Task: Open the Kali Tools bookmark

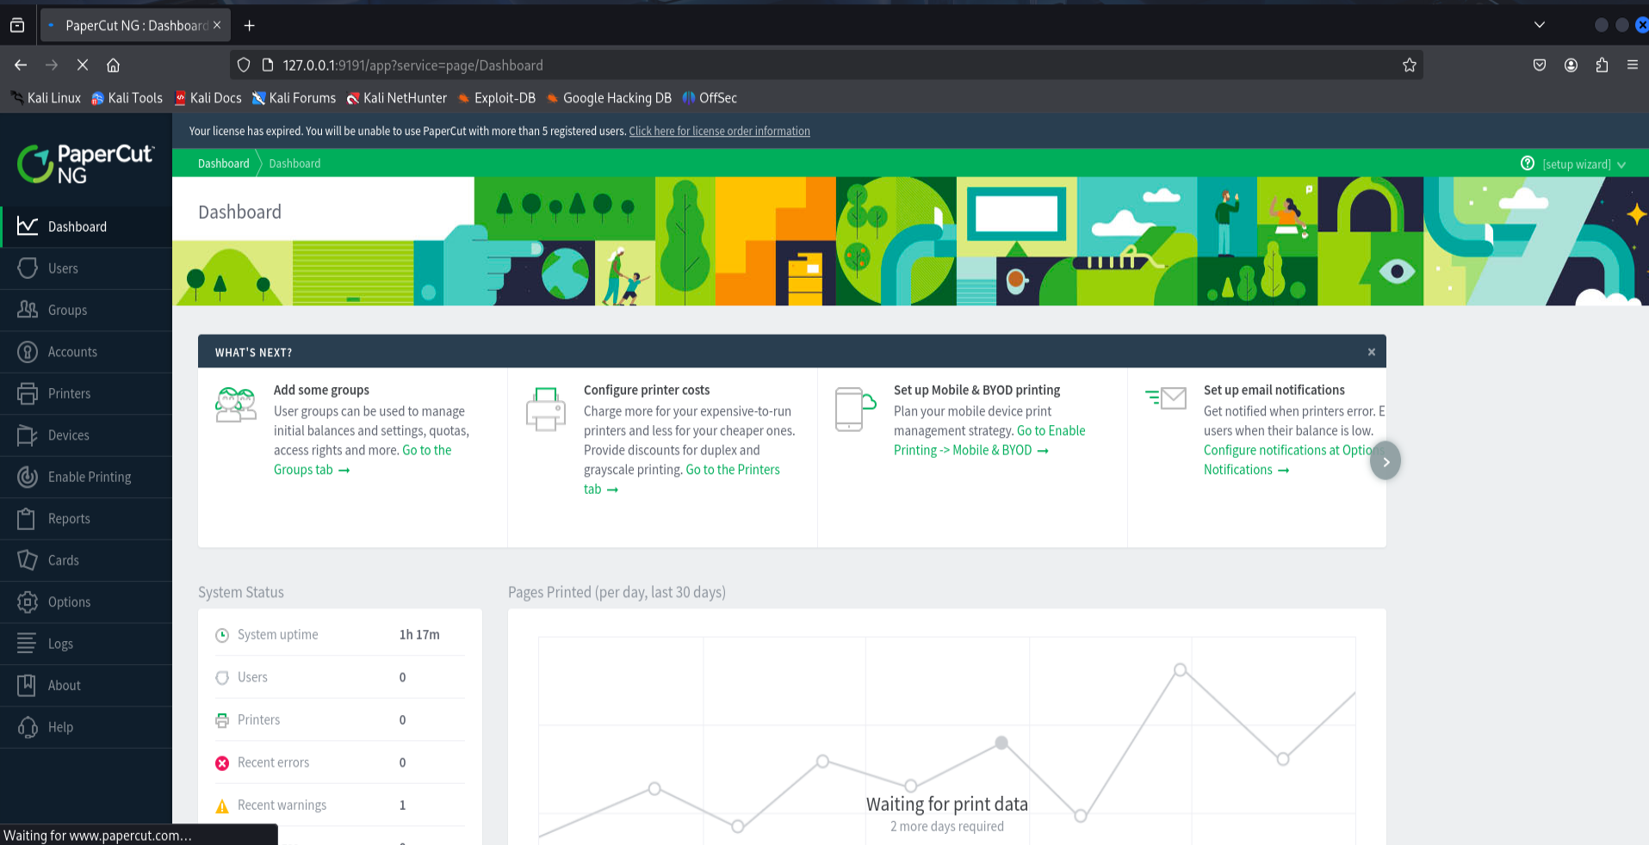Action: coord(127,98)
